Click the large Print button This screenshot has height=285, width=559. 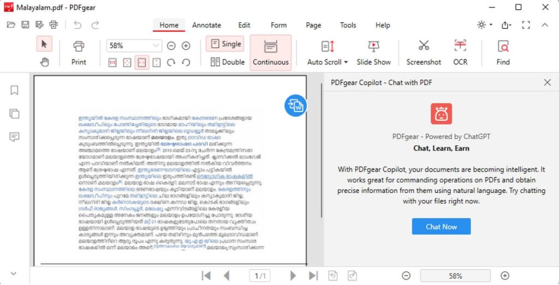click(x=79, y=53)
